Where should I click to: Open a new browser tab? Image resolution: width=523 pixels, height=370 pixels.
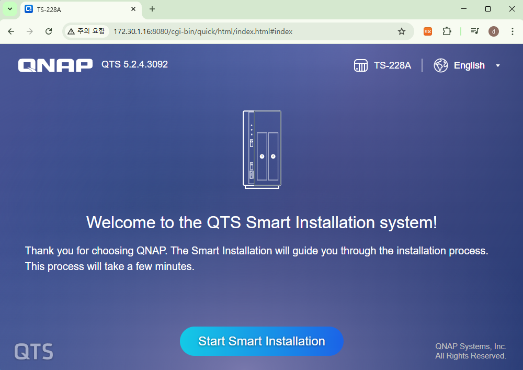152,9
